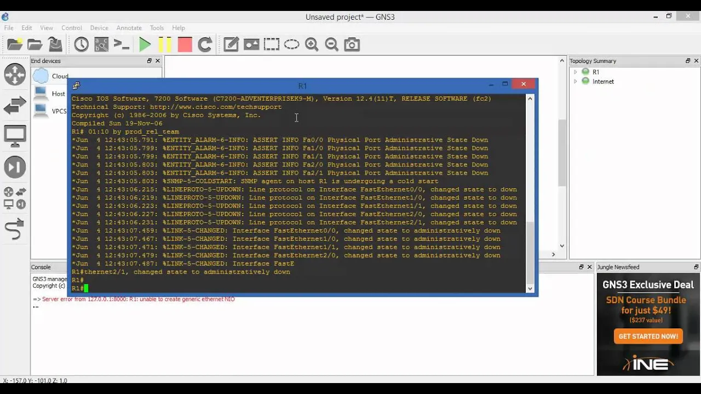Viewport: 701px width, 394px height.
Task: Select Internet entry in Topology Summary
Action: (603, 82)
